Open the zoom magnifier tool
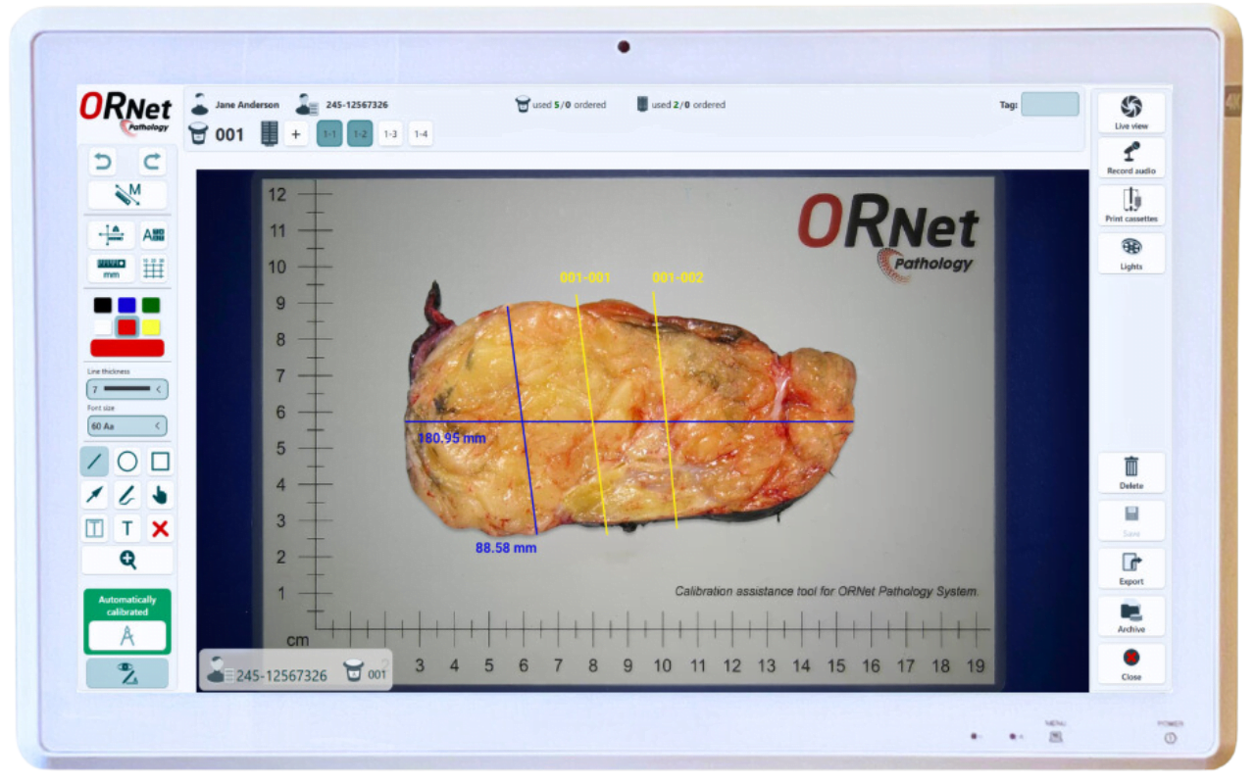 pos(126,559)
